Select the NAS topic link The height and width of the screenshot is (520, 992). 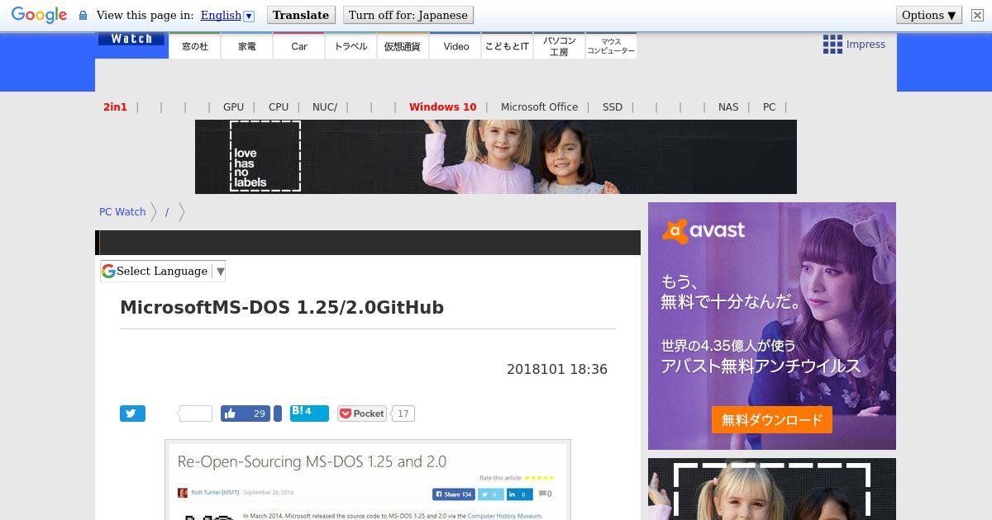728,106
